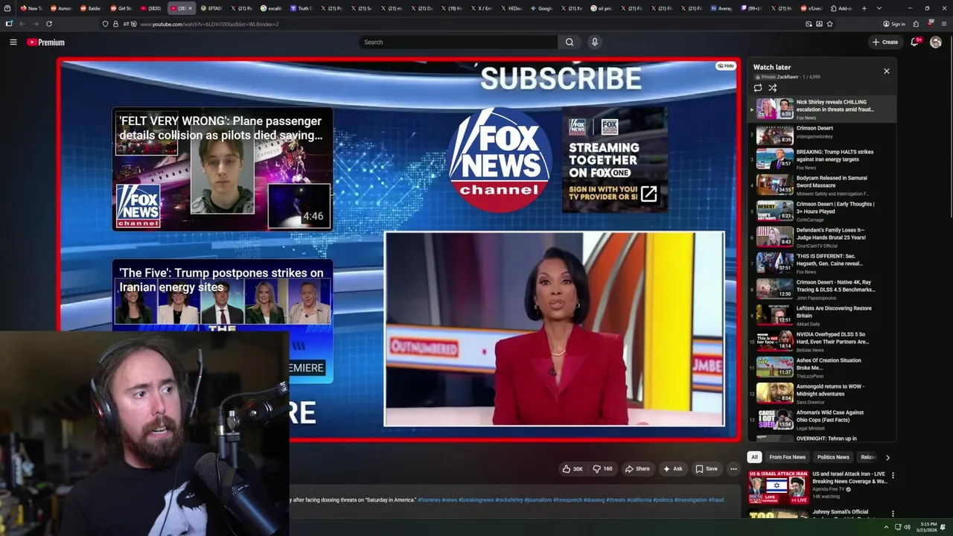Select the From Fox News chip
This screenshot has height=536, width=953.
point(787,457)
